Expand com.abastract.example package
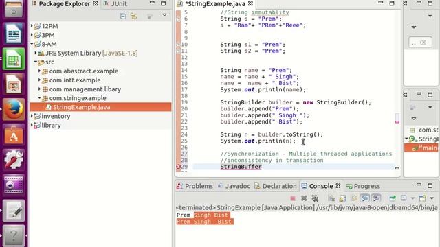 click(40, 71)
